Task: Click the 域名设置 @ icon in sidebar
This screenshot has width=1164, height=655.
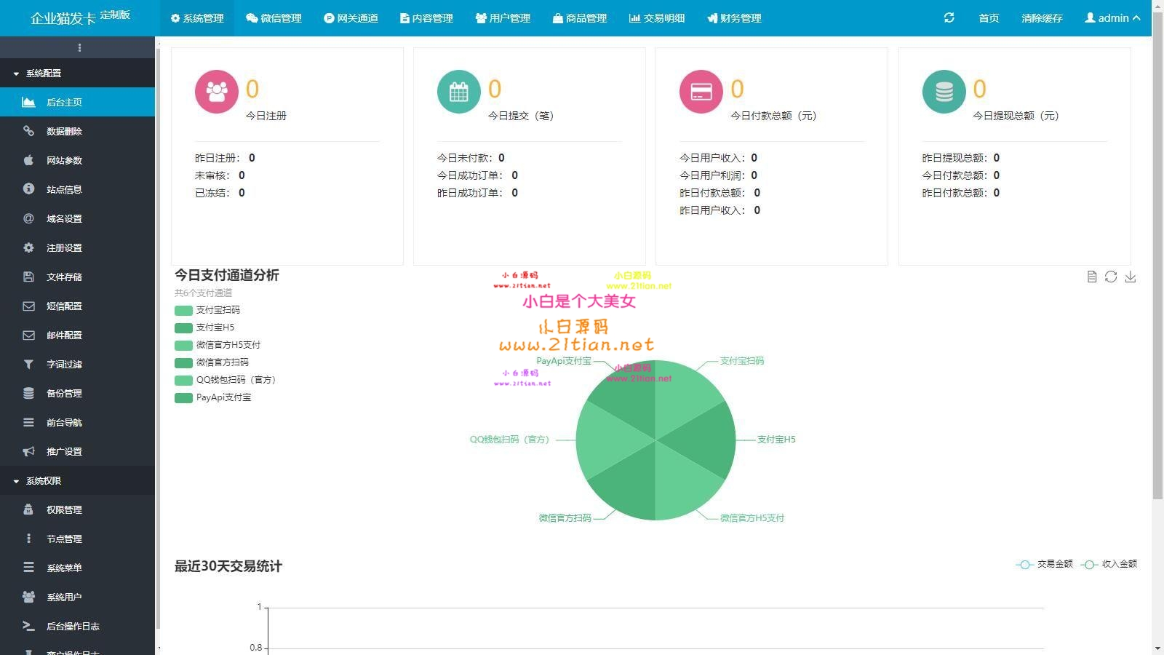Action: tap(28, 218)
